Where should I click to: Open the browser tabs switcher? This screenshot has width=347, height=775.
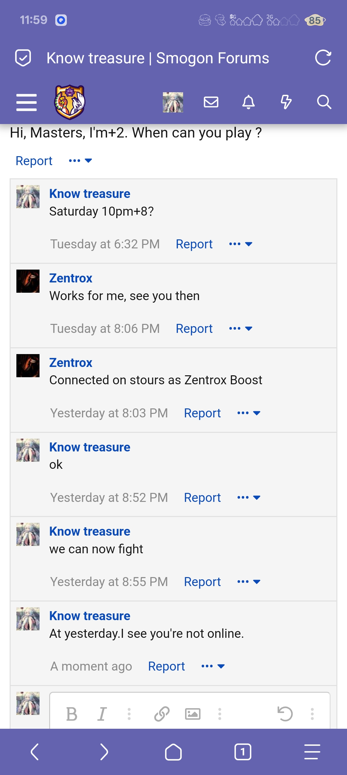point(243,752)
